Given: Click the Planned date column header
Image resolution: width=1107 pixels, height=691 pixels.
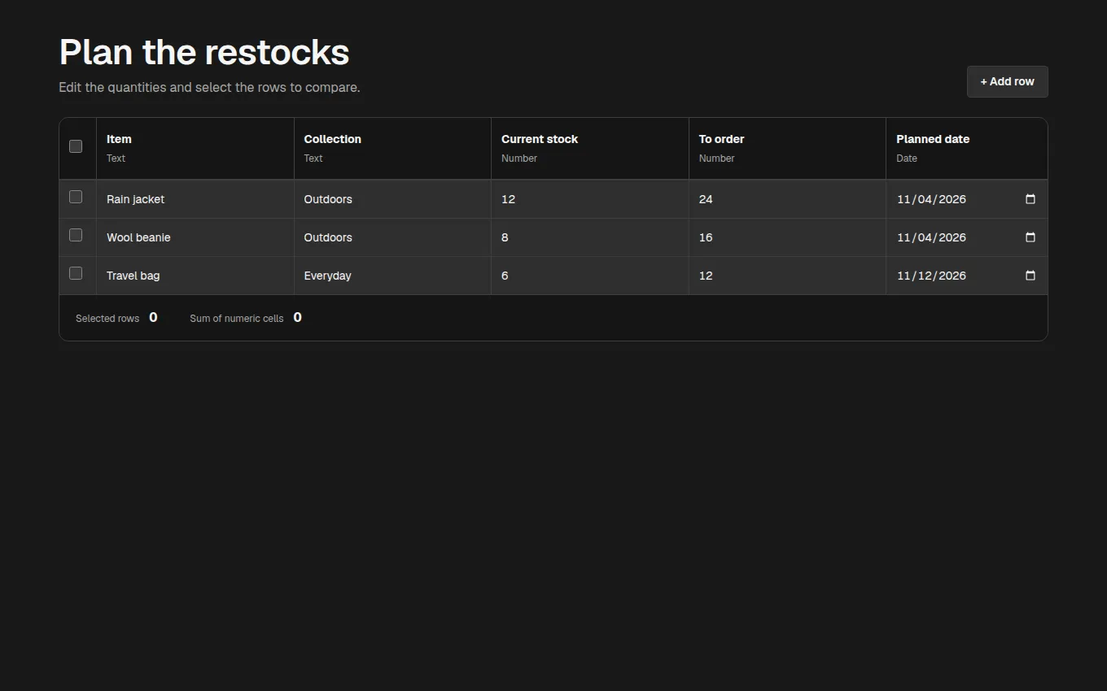Looking at the screenshot, I should [x=967, y=149].
